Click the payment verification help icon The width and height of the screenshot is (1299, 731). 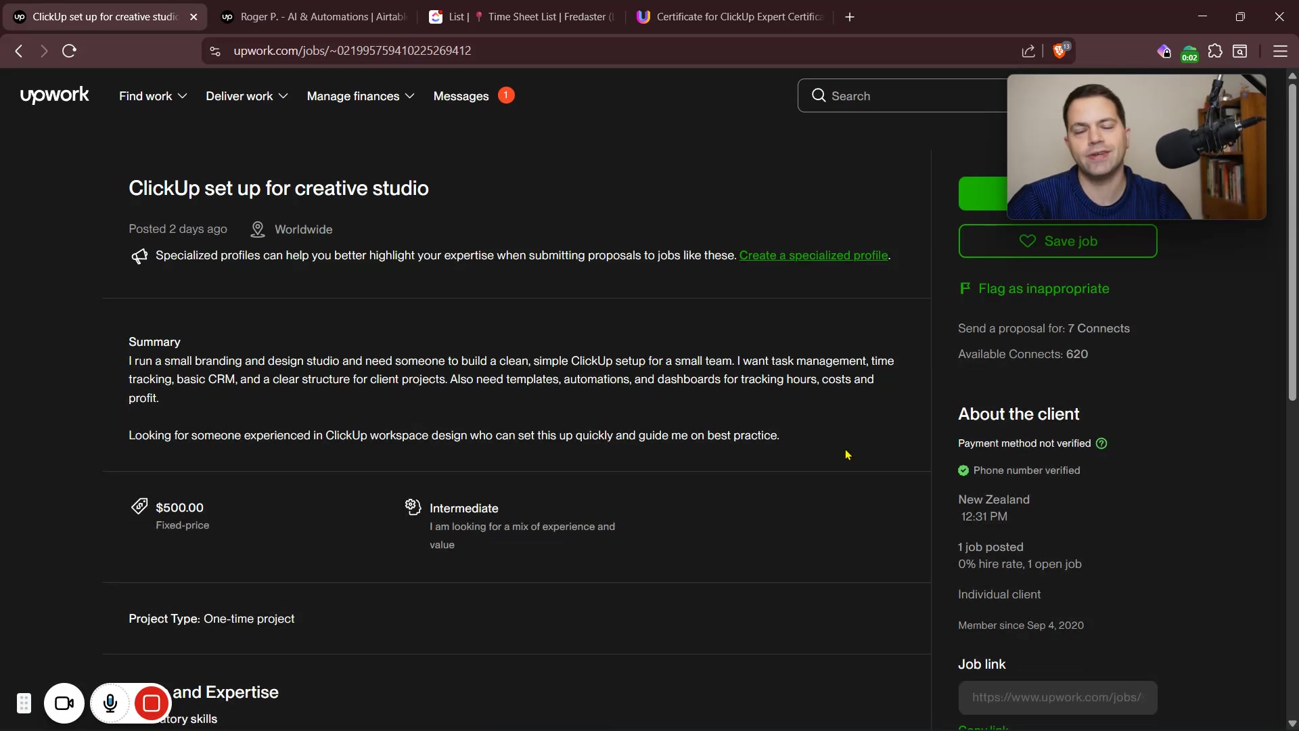click(x=1101, y=443)
